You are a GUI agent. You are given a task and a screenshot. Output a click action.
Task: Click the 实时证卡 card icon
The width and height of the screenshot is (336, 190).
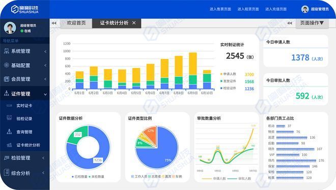click(x=9, y=105)
